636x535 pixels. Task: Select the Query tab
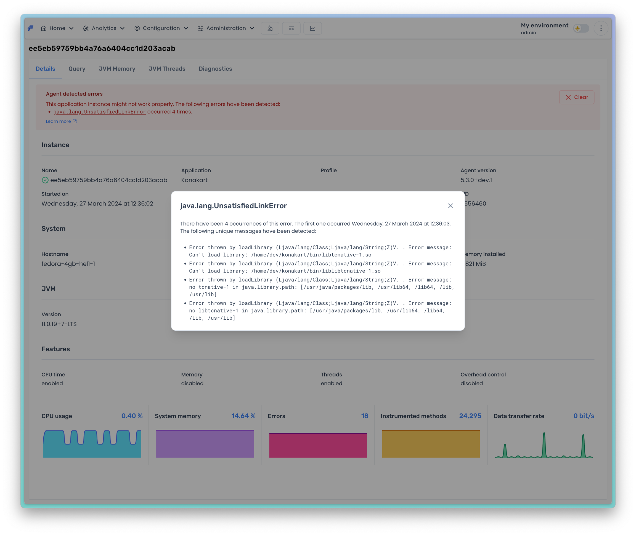(77, 69)
